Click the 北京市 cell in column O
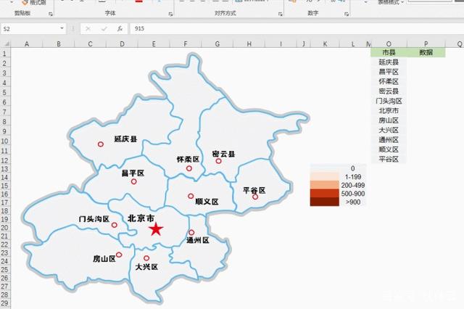This screenshot has height=309, width=464. 389,111
